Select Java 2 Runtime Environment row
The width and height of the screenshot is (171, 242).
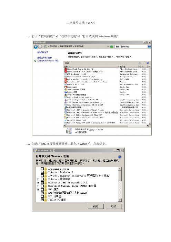106,105
